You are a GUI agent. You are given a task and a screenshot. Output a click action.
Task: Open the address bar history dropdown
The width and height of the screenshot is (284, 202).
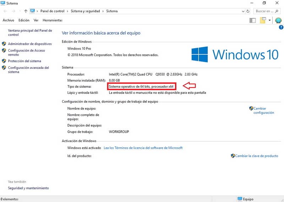pos(243,11)
